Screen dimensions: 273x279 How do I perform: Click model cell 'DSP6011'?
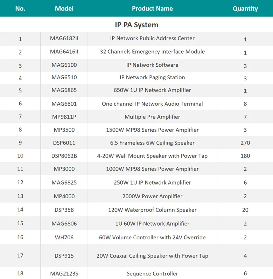click(64, 143)
